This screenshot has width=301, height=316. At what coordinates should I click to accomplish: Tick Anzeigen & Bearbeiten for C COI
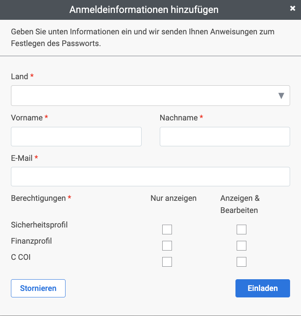click(242, 262)
